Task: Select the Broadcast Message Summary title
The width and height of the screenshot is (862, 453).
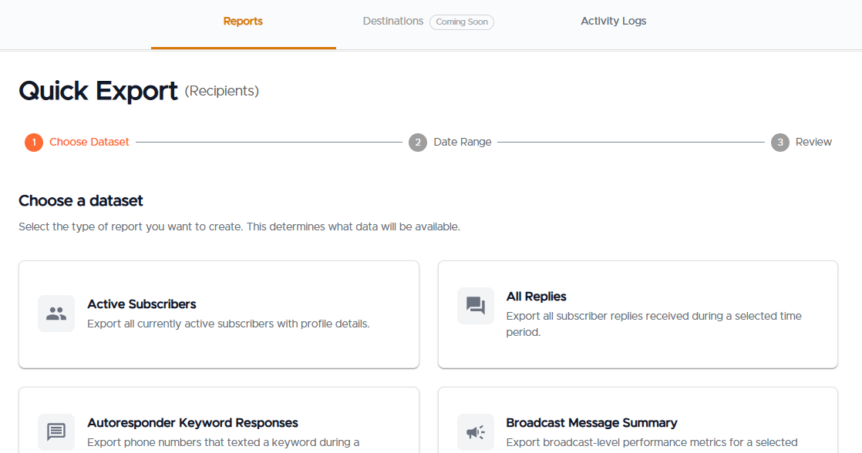Action: click(x=591, y=423)
